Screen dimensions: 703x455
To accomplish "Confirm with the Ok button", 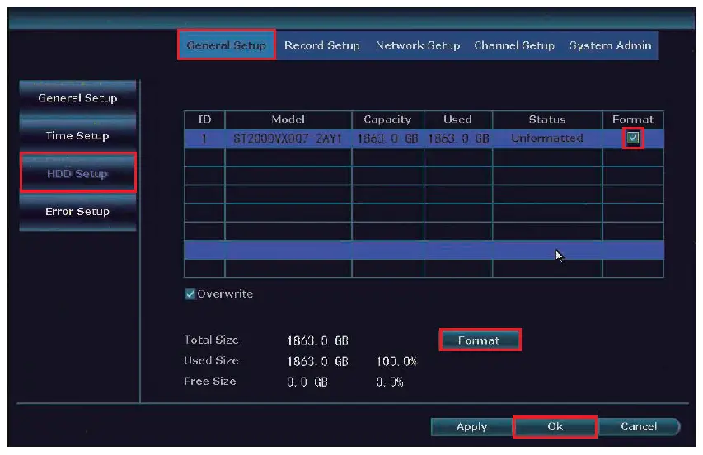I will (555, 427).
